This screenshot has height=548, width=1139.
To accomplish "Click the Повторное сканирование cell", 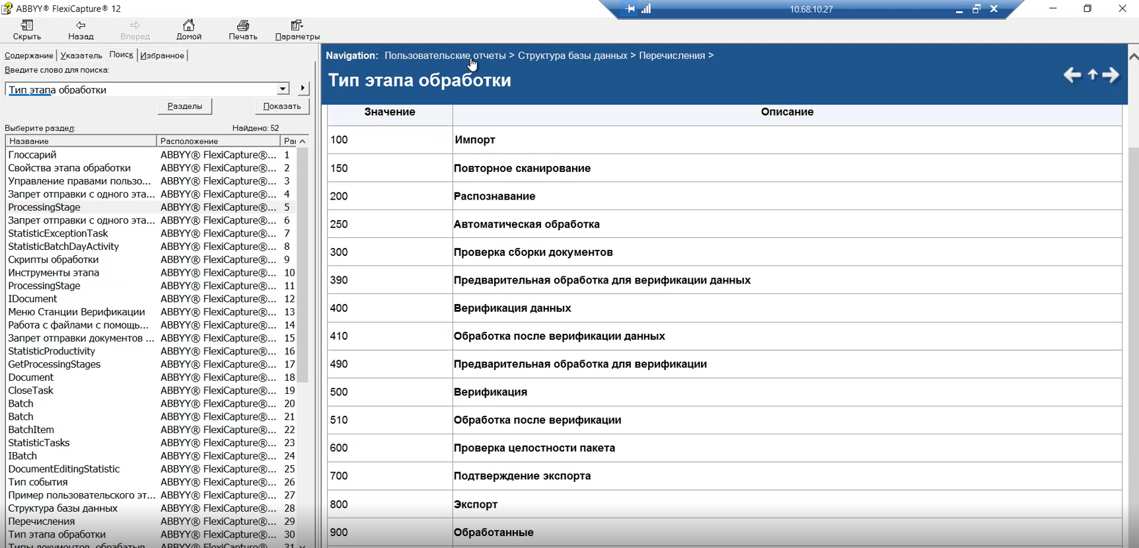I will [x=788, y=168].
